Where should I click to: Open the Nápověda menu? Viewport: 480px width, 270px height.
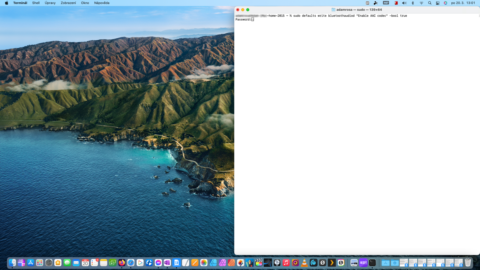[x=102, y=3]
